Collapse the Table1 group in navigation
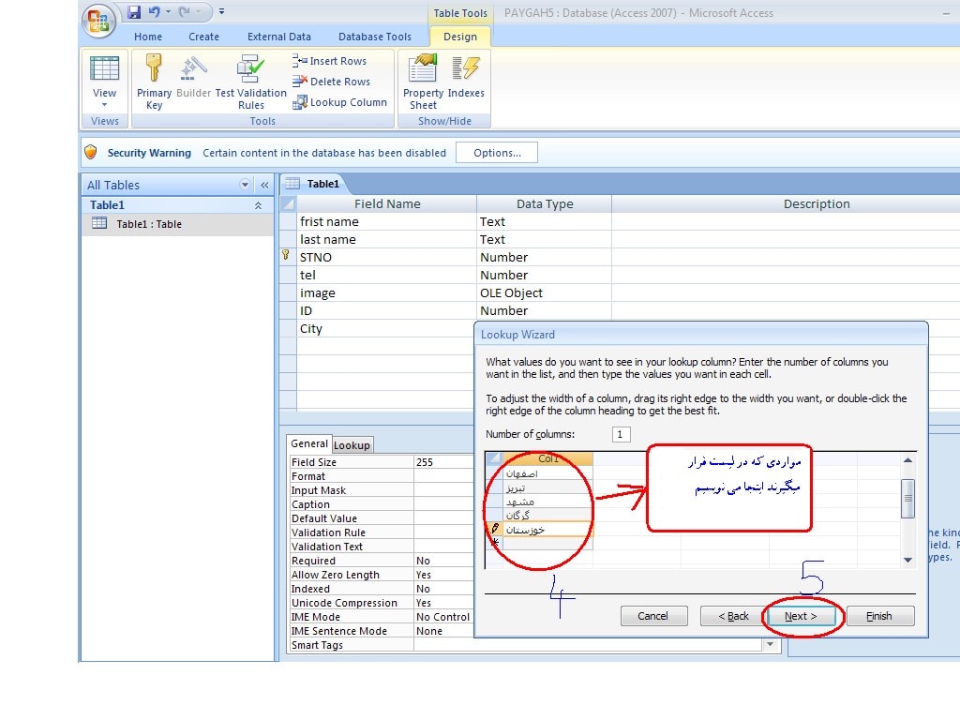Screen dimensions: 960x720 (259, 205)
